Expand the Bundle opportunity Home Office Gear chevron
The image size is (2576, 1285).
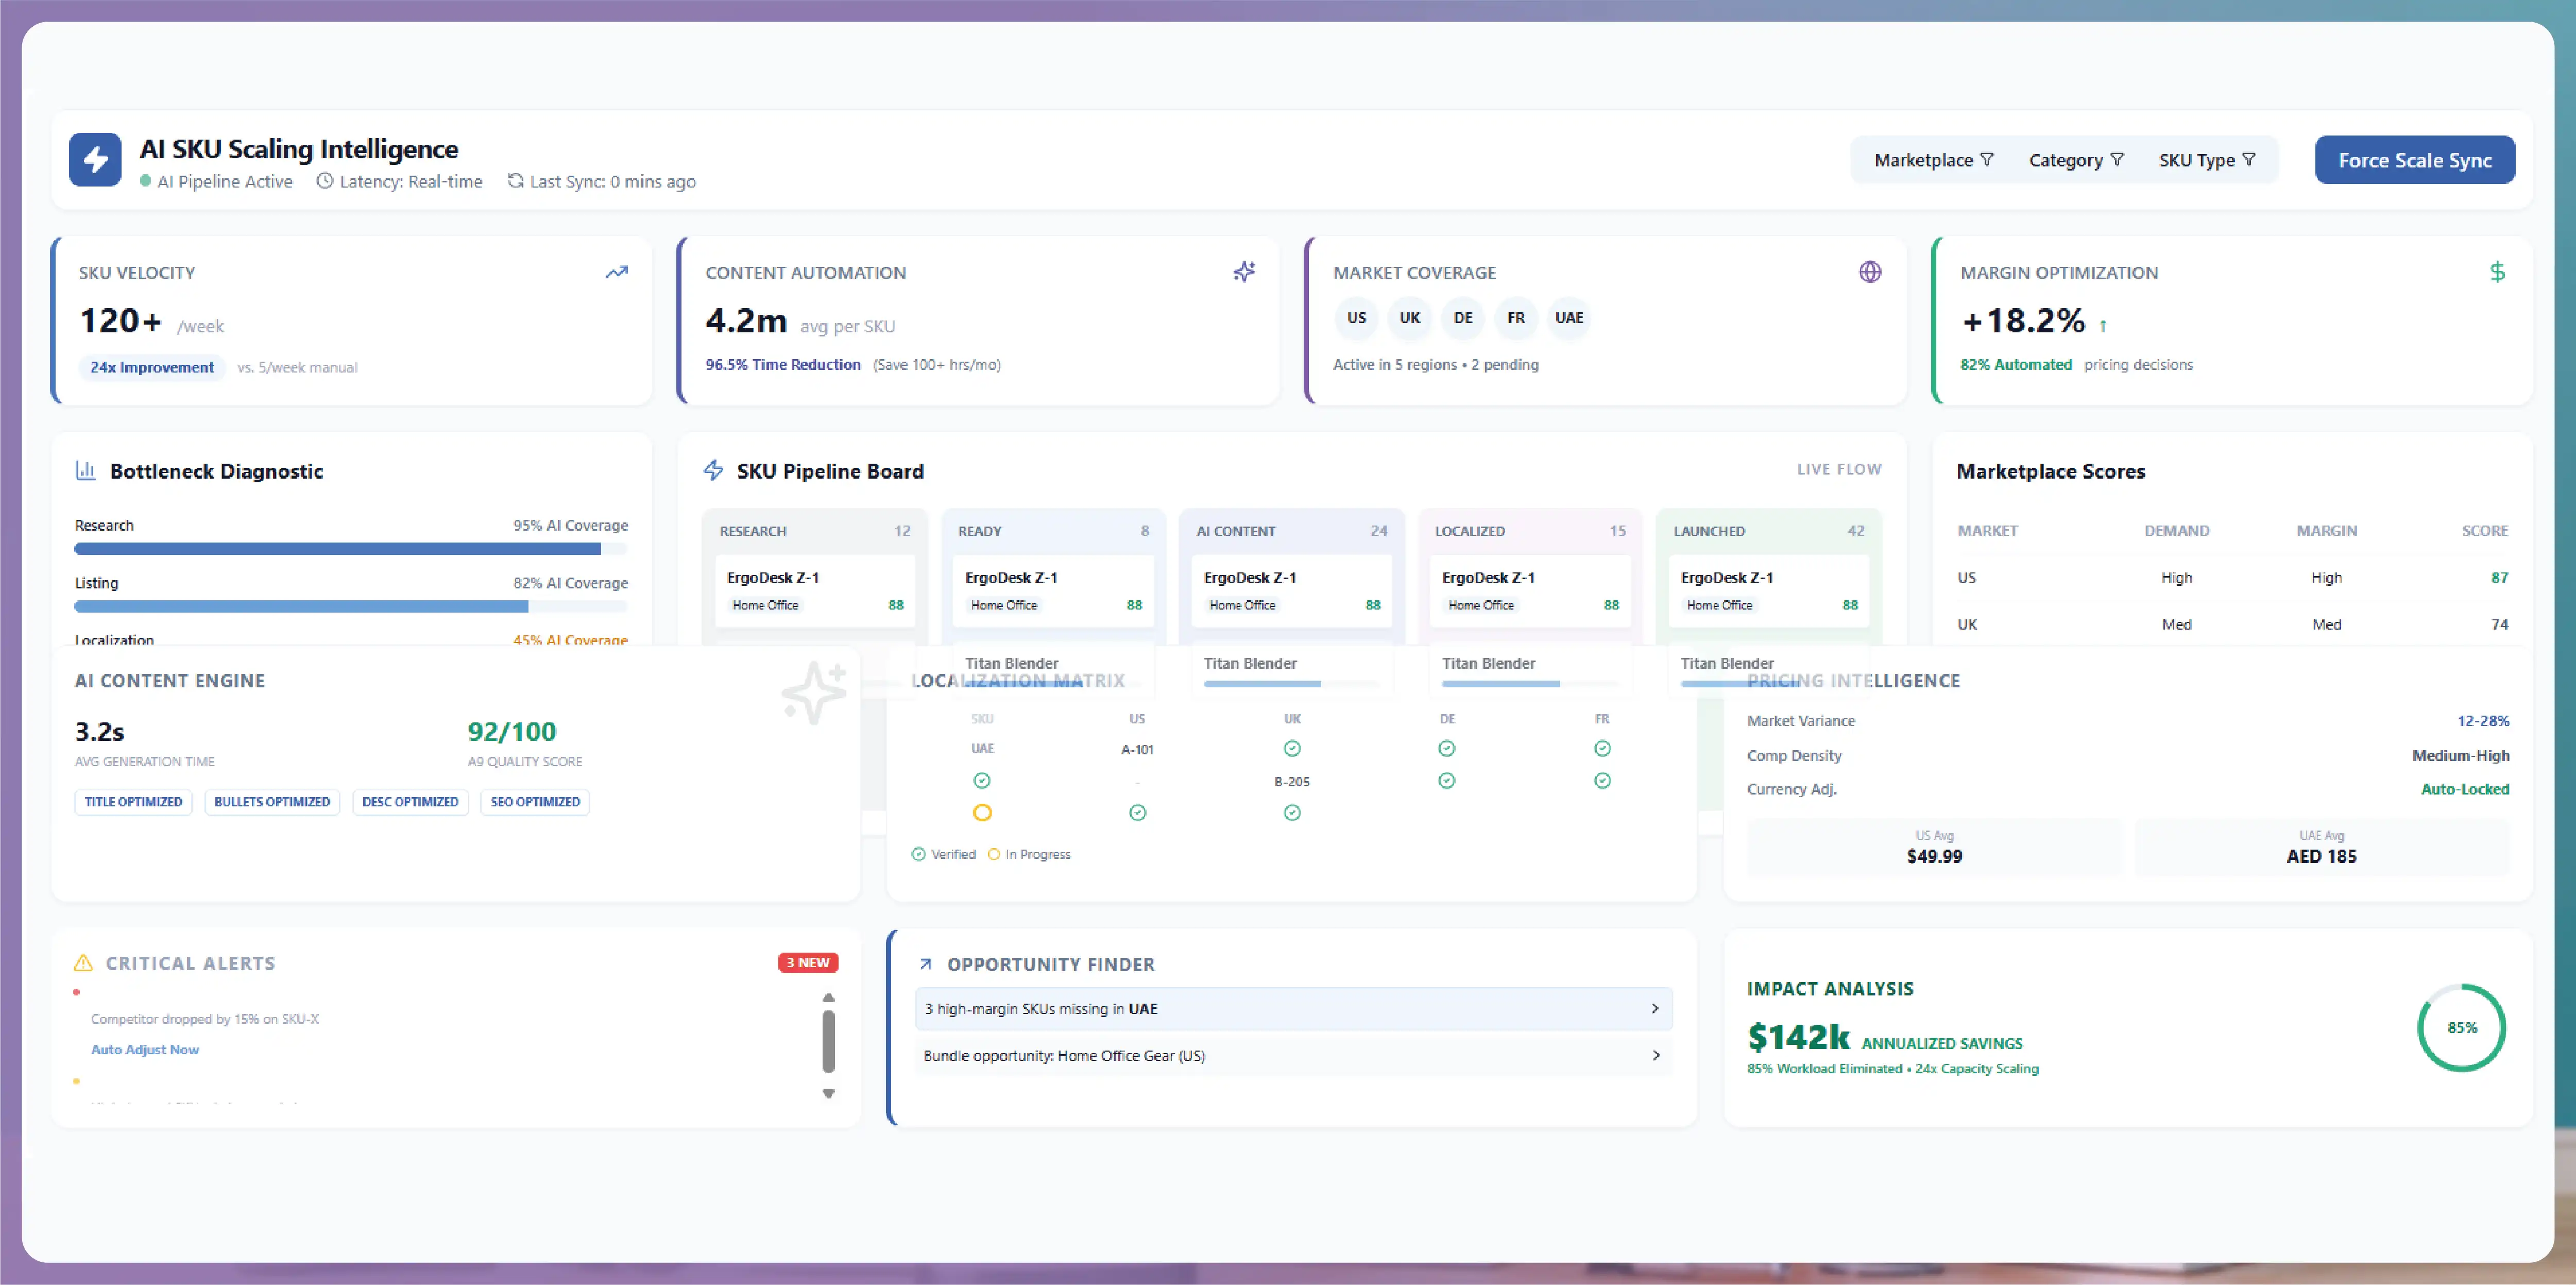(x=1655, y=1055)
